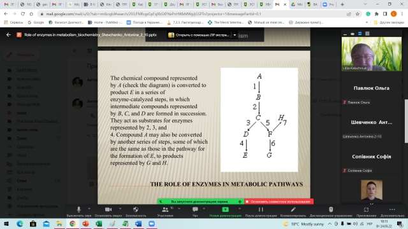Select Сопівник Софія participant tile
Screen dimensions: 408x229
tap(372, 156)
